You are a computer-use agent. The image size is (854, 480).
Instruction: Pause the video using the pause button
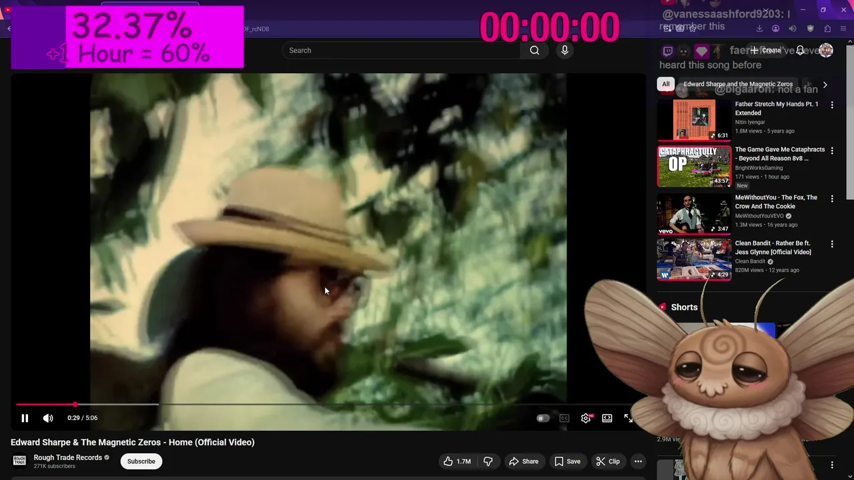tap(25, 418)
